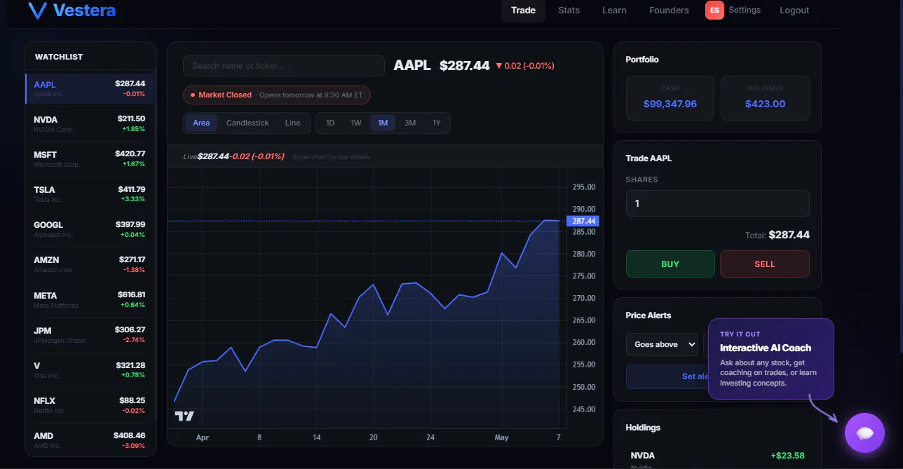Select MSFT in the watchlist
Image resolution: width=903 pixels, height=469 pixels.
pos(90,159)
